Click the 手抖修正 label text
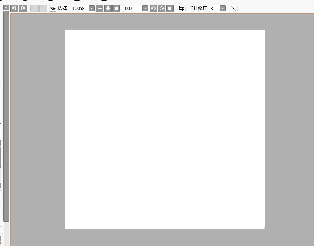 coord(198,9)
